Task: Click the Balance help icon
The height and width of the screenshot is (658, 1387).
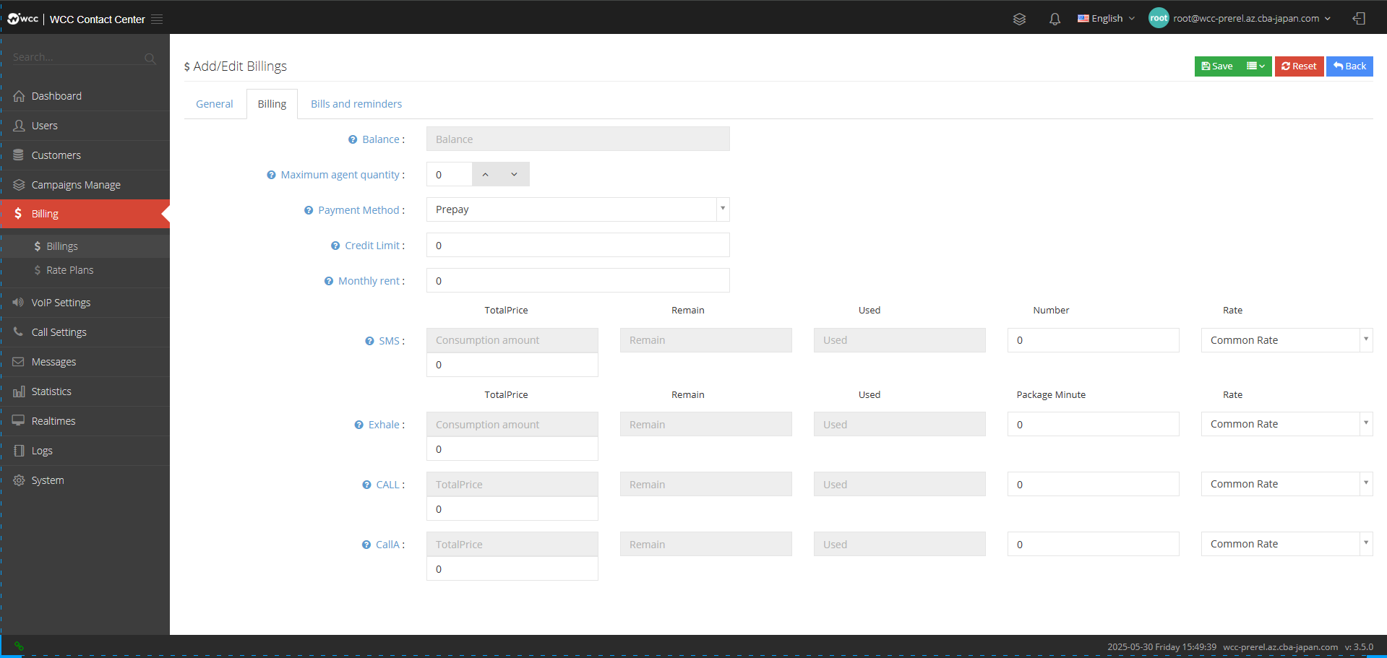Action: [353, 140]
